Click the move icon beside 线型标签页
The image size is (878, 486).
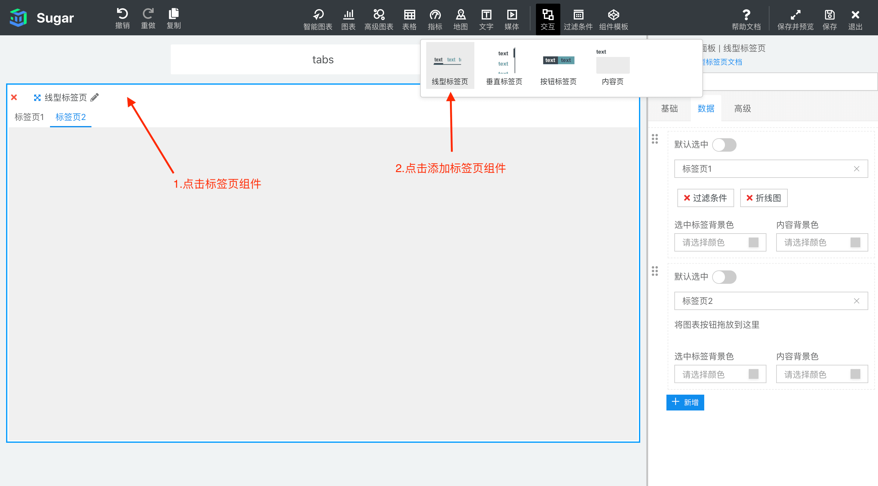(37, 98)
